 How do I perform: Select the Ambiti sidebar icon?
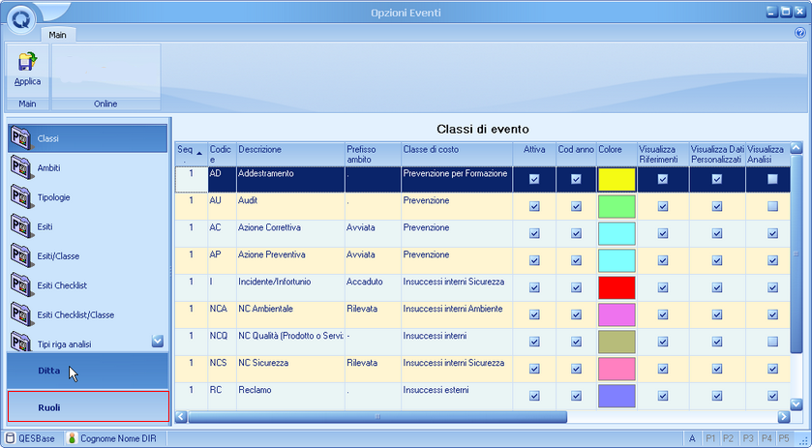click(x=20, y=167)
